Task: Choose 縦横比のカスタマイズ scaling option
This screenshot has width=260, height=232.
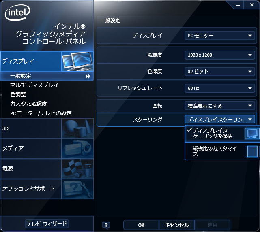Action: [222, 151]
